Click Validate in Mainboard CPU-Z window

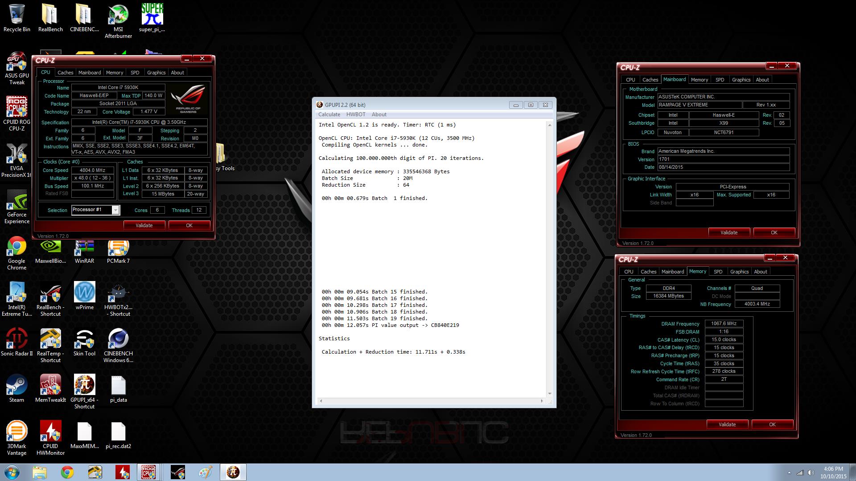[729, 232]
